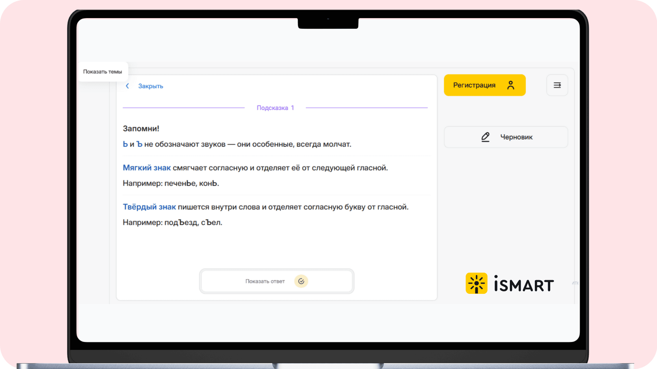Click the Закрыть link
657x369 pixels.
[x=151, y=86]
